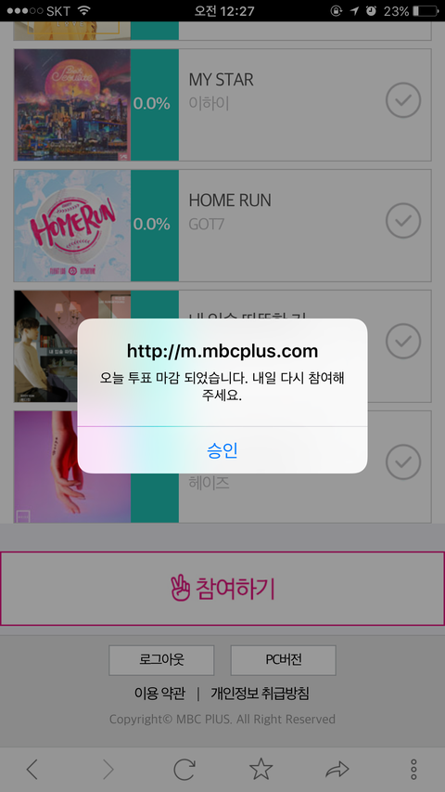Viewport: 445px width, 792px height.
Task: Share the page with the share arrow icon
Action: 337,770
